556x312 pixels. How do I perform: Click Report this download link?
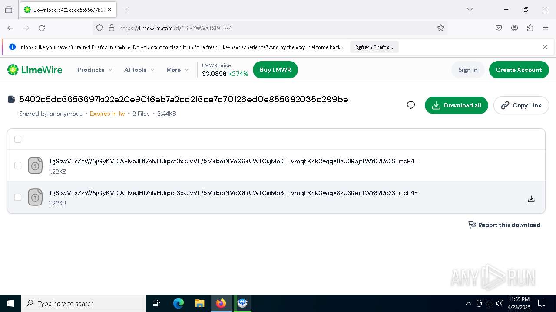tap(504, 225)
